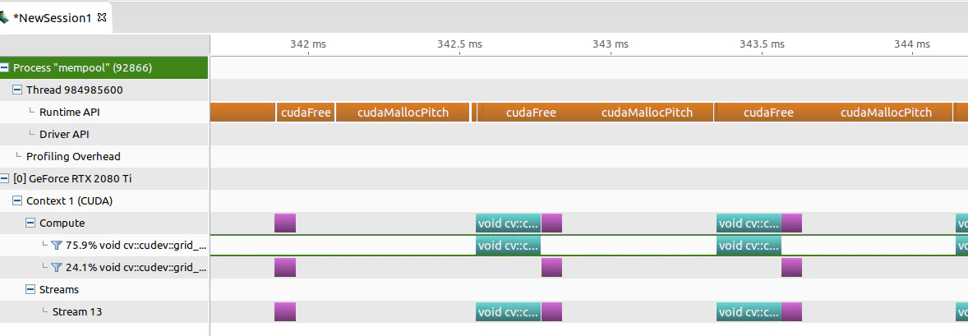Select the Compute label
Viewport: 968px width, 336px height.
(62, 223)
